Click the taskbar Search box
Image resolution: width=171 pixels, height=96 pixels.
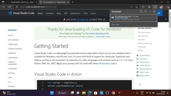click(62, 93)
